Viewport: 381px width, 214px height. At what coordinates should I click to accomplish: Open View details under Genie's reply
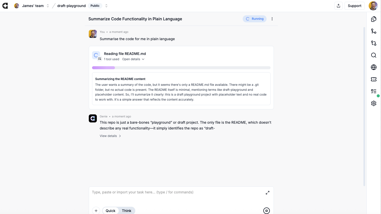tap(110, 136)
